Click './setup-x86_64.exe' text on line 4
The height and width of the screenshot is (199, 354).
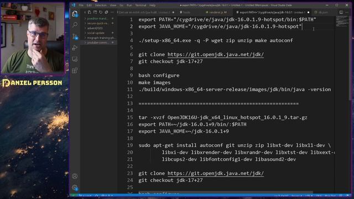click(x=165, y=40)
